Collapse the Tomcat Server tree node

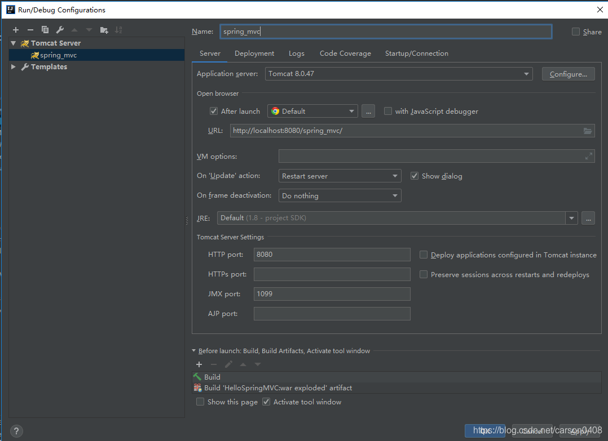pyautogui.click(x=13, y=43)
